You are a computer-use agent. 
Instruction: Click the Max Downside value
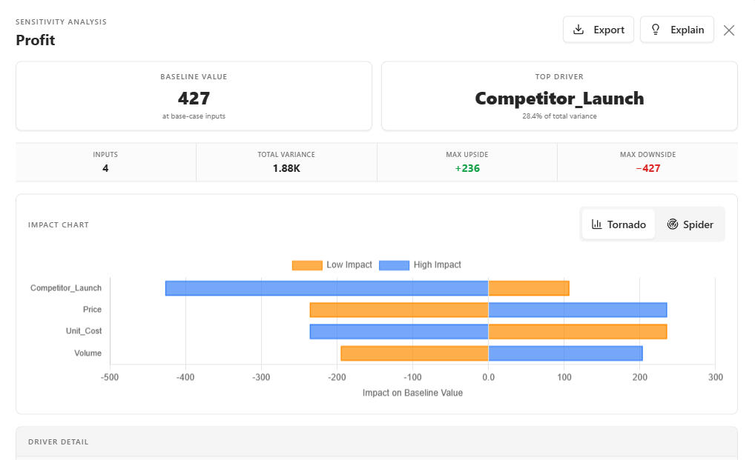(x=647, y=168)
